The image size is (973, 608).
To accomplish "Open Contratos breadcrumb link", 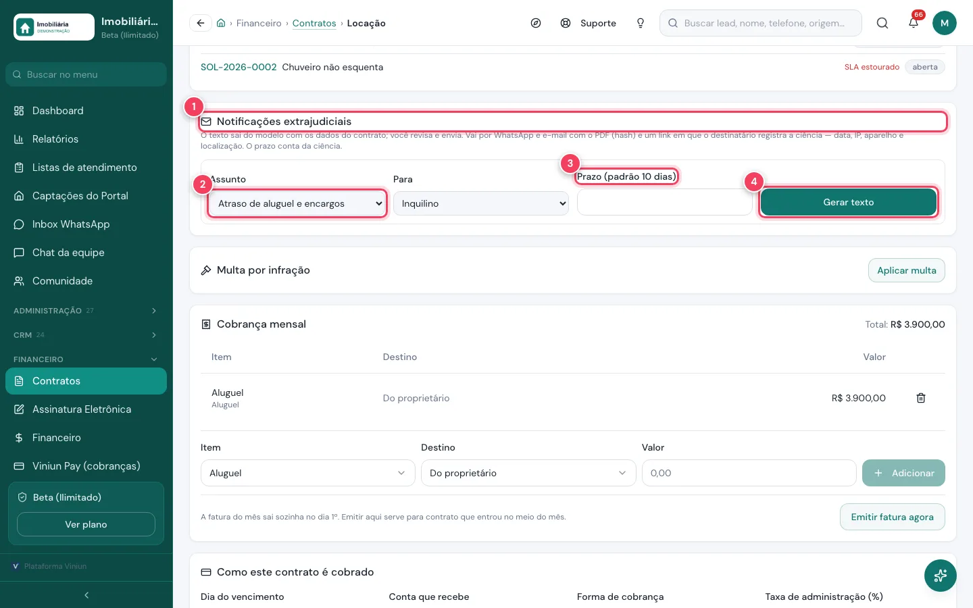I will pyautogui.click(x=314, y=23).
